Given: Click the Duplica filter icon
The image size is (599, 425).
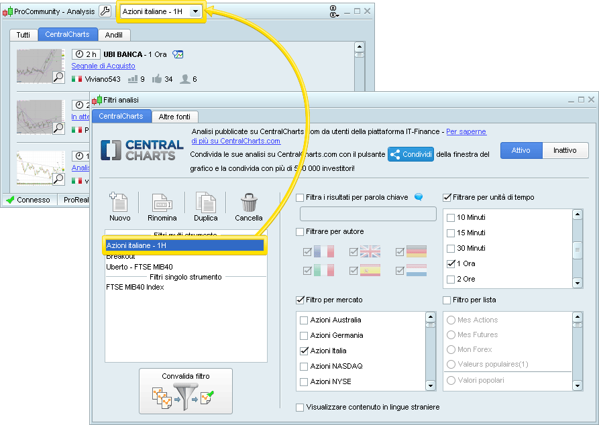Looking at the screenshot, I should (x=205, y=202).
